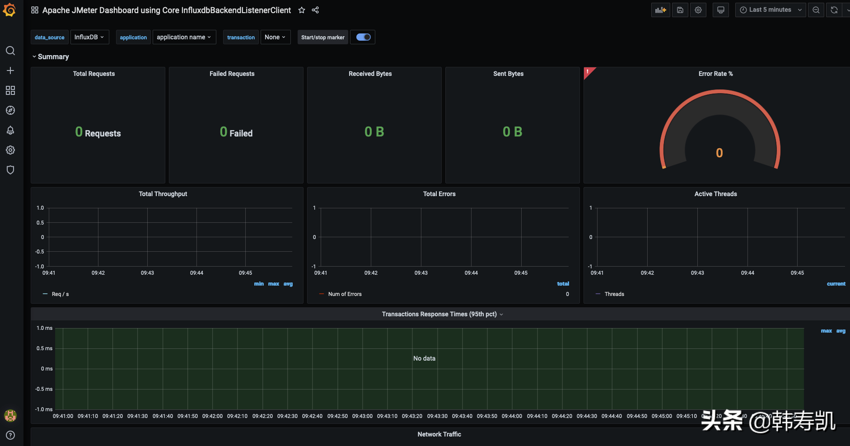Screen dimensions: 850x446
Task: Click the current link on Active Threads
Action: (x=836, y=283)
